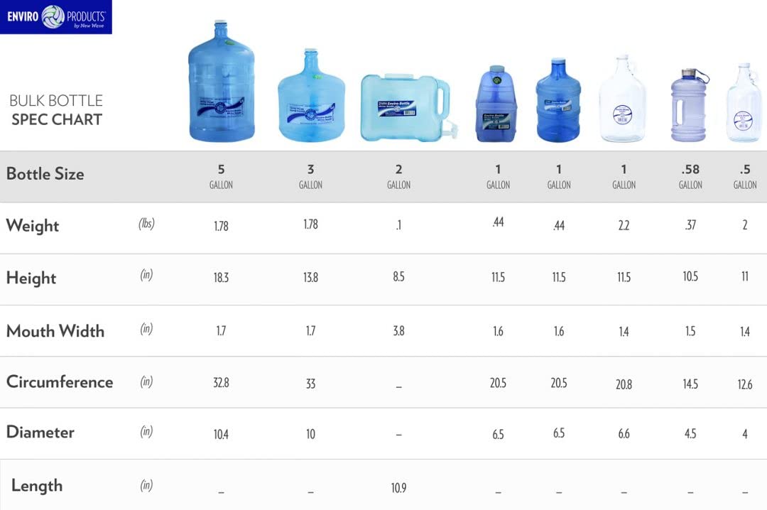Click the .5 gallon glass jug image
Screen dimensions: 767x510
pyautogui.click(x=744, y=103)
